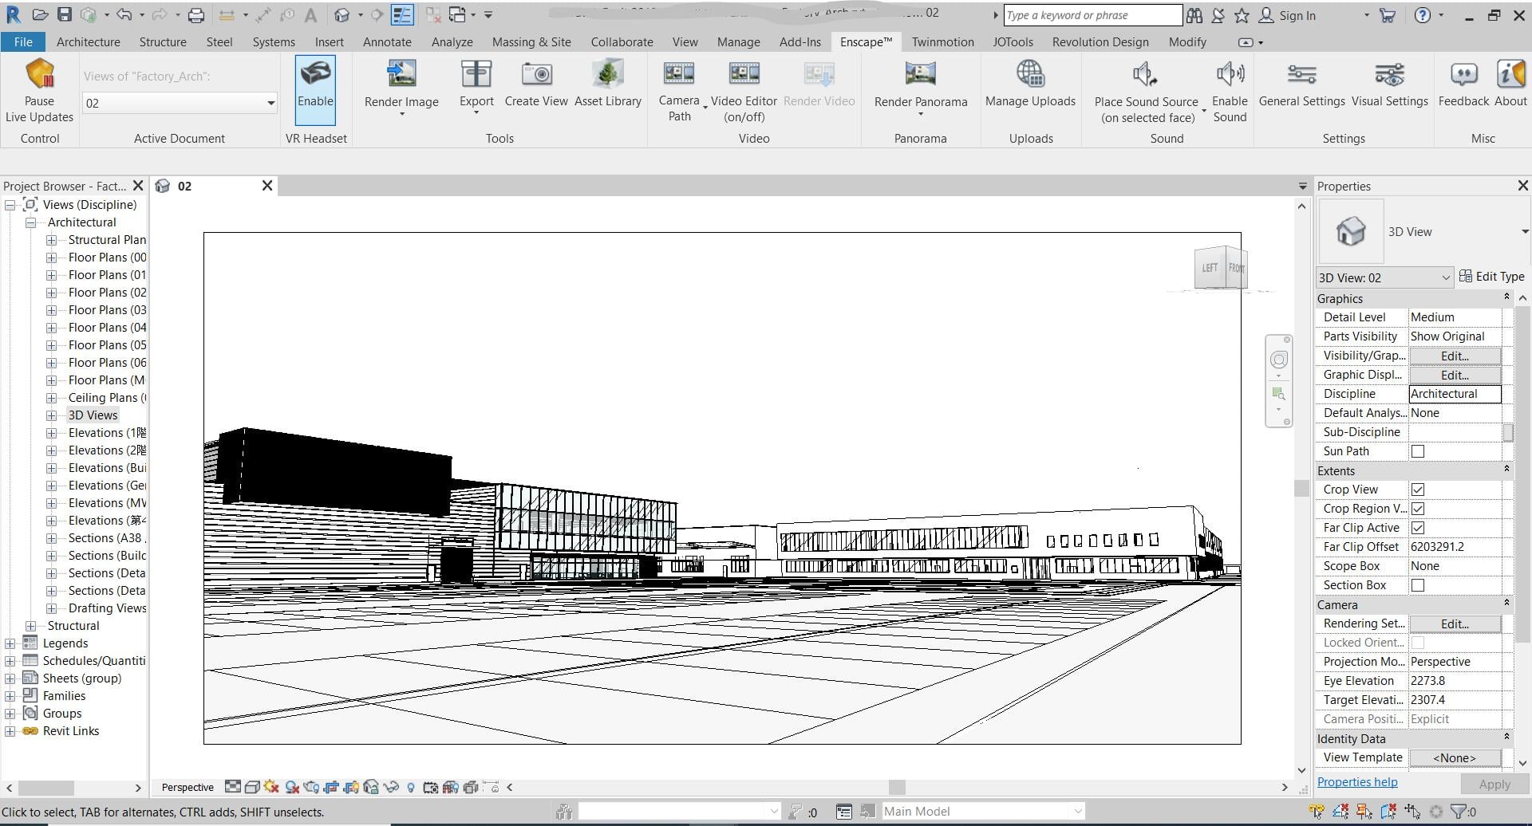Screen dimensions: 1532x826
Task: Enable the Sun Path checkbox
Action: pos(1418,451)
